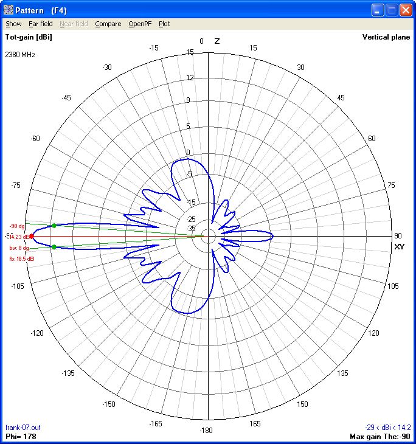
Task: Click the 2380 MHz frequency label
Action: point(20,55)
